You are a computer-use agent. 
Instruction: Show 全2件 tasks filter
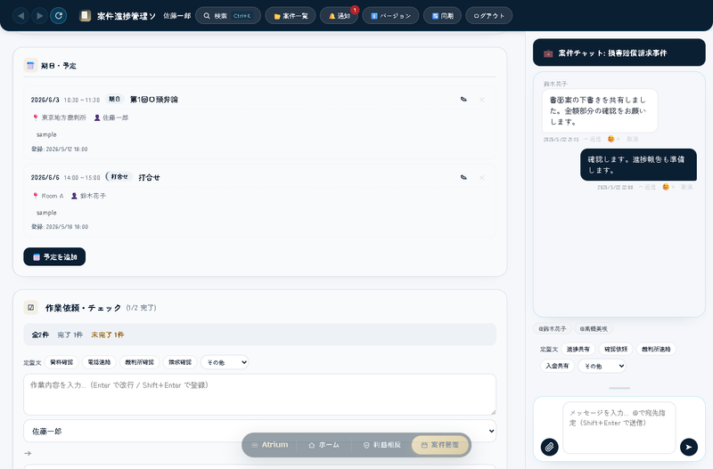click(40, 335)
